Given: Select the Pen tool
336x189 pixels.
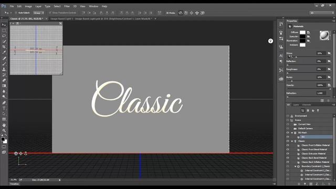Looking at the screenshot, I should pyautogui.click(x=4, y=103).
